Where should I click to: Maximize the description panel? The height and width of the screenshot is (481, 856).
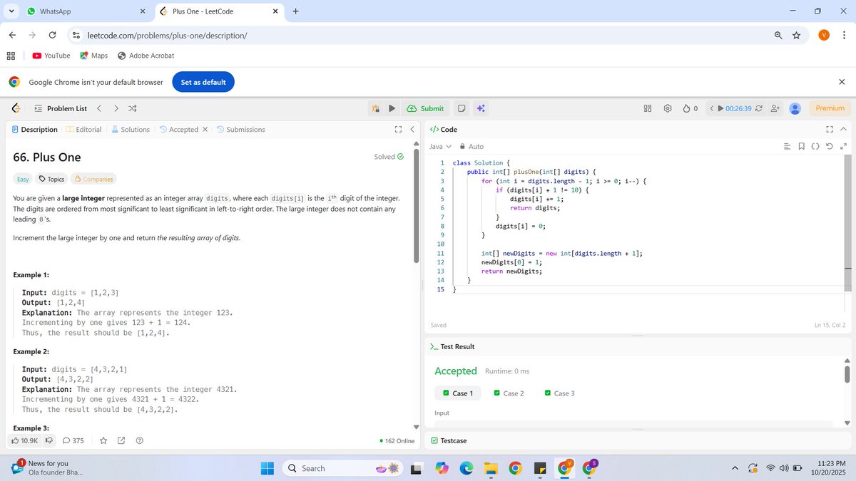tap(398, 130)
